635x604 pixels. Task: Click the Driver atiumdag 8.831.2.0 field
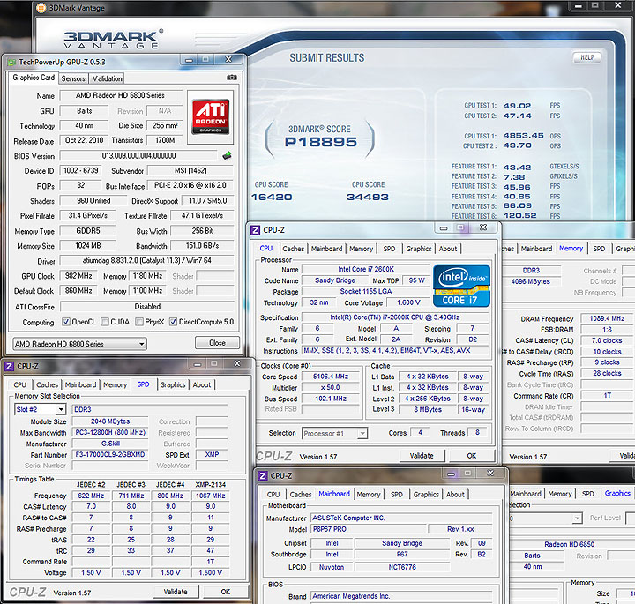(146, 261)
